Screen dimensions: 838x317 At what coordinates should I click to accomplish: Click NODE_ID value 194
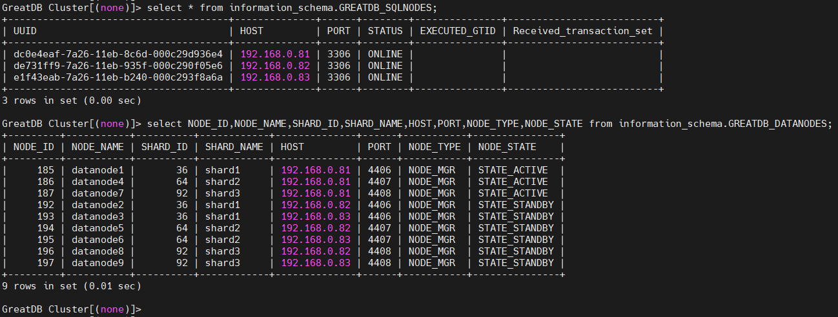point(45,228)
